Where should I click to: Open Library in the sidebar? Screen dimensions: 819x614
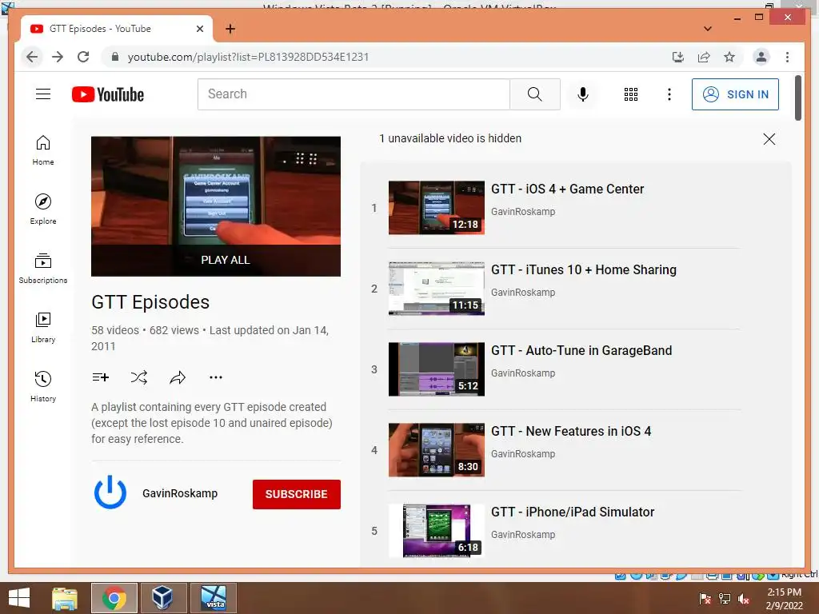click(43, 327)
